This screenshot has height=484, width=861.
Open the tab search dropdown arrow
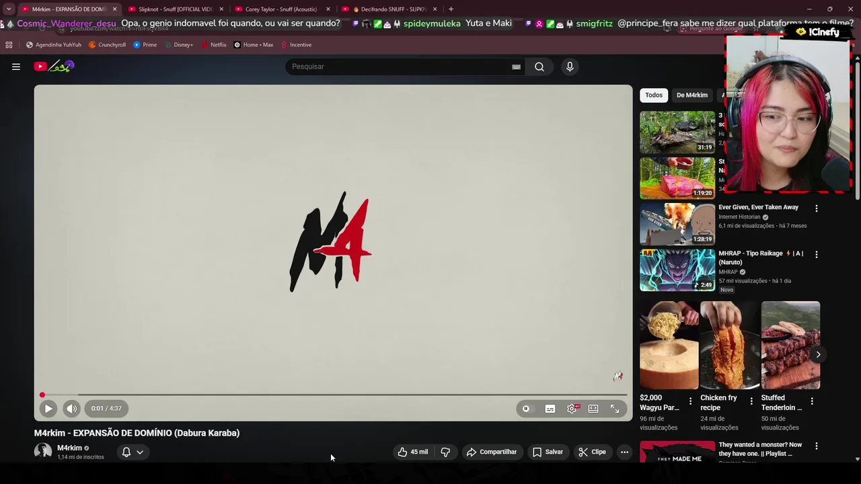pos(9,9)
